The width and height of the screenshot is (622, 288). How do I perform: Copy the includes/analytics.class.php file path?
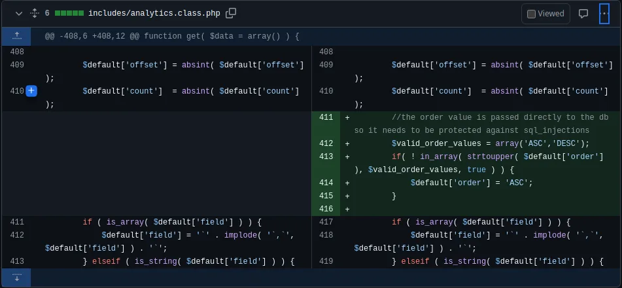click(231, 13)
